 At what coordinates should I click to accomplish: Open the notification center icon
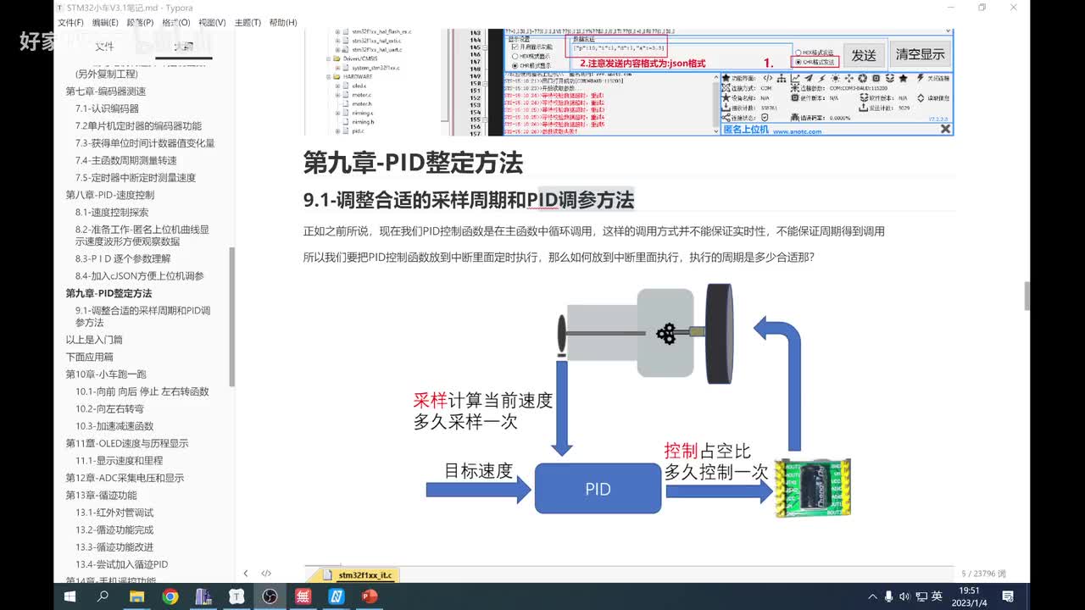pyautogui.click(x=1009, y=596)
